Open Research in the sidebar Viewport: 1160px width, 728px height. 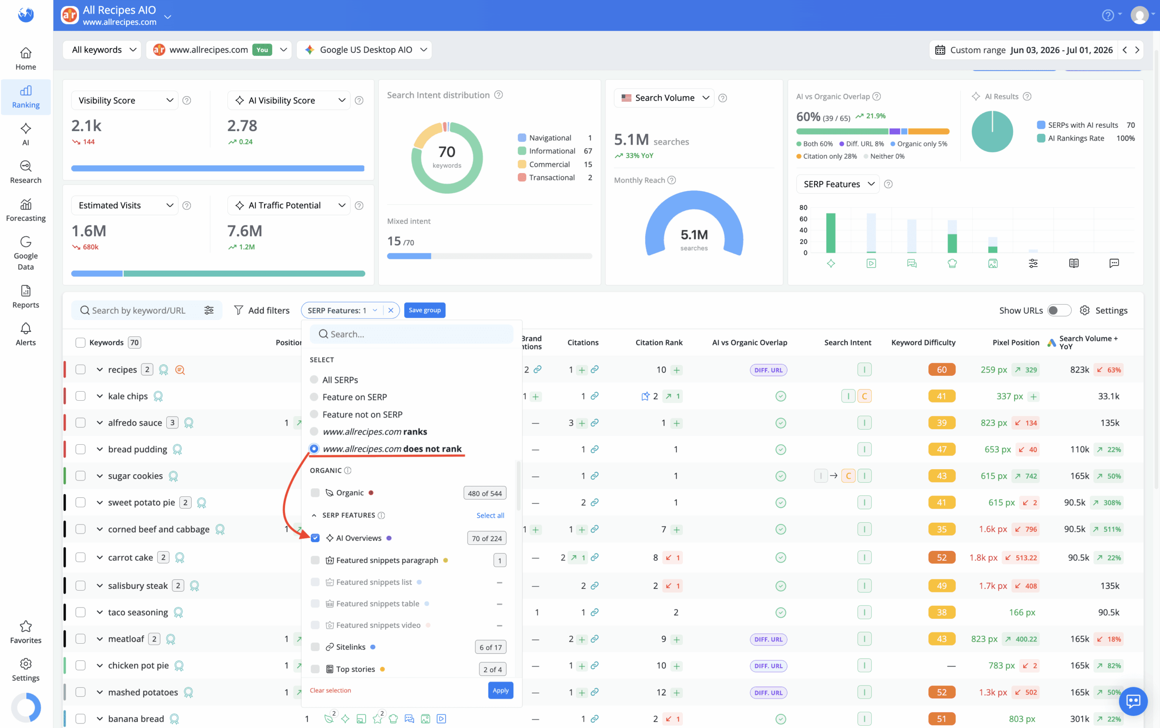point(25,172)
